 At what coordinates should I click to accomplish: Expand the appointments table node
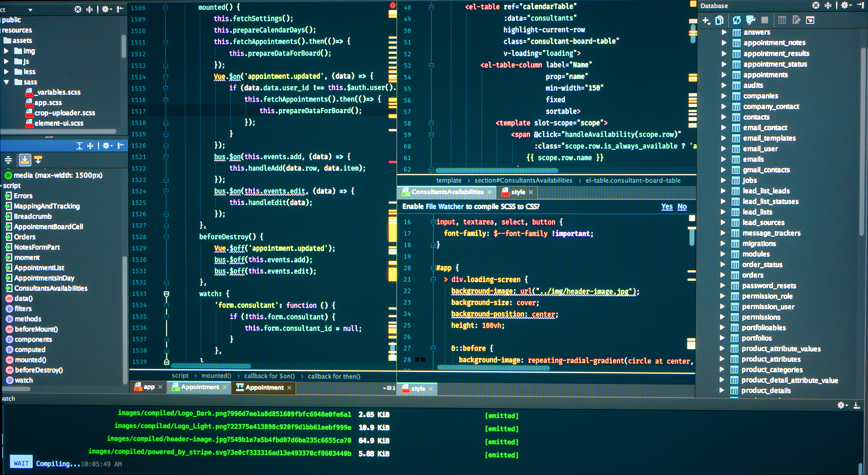coord(724,75)
